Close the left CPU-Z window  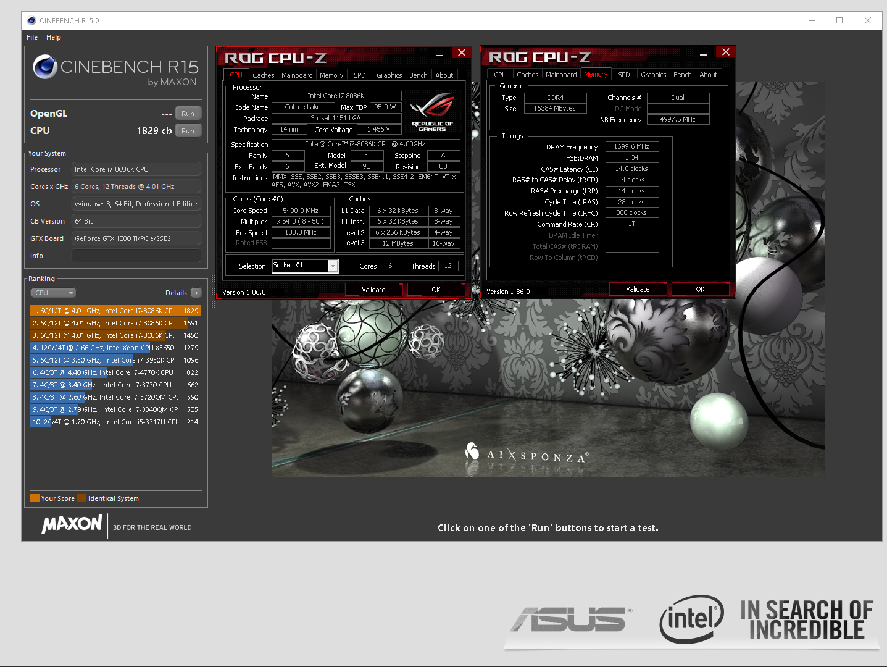(x=462, y=53)
